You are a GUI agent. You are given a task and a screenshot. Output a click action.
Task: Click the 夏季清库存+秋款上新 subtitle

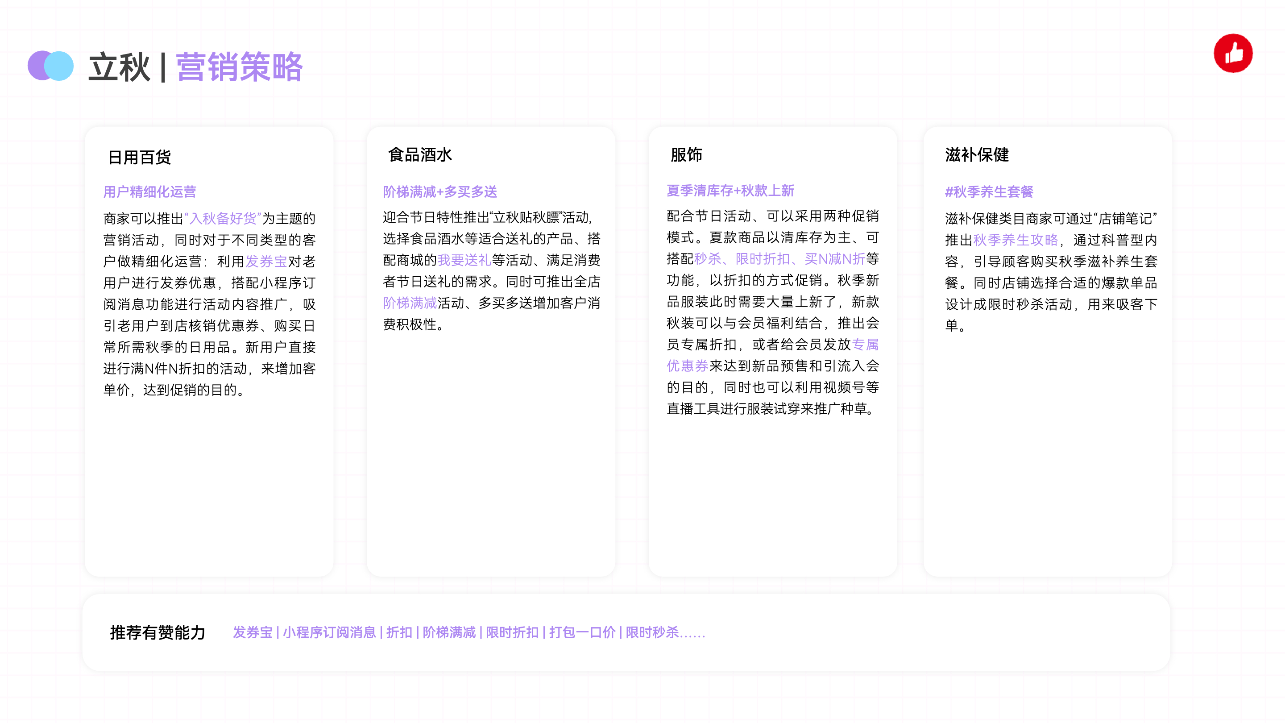(730, 190)
